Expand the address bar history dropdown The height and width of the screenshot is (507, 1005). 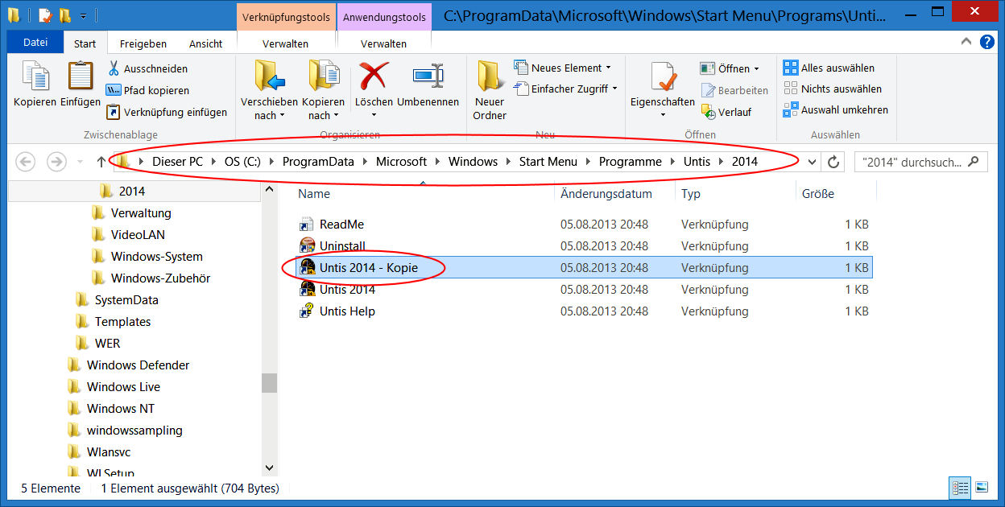[812, 162]
